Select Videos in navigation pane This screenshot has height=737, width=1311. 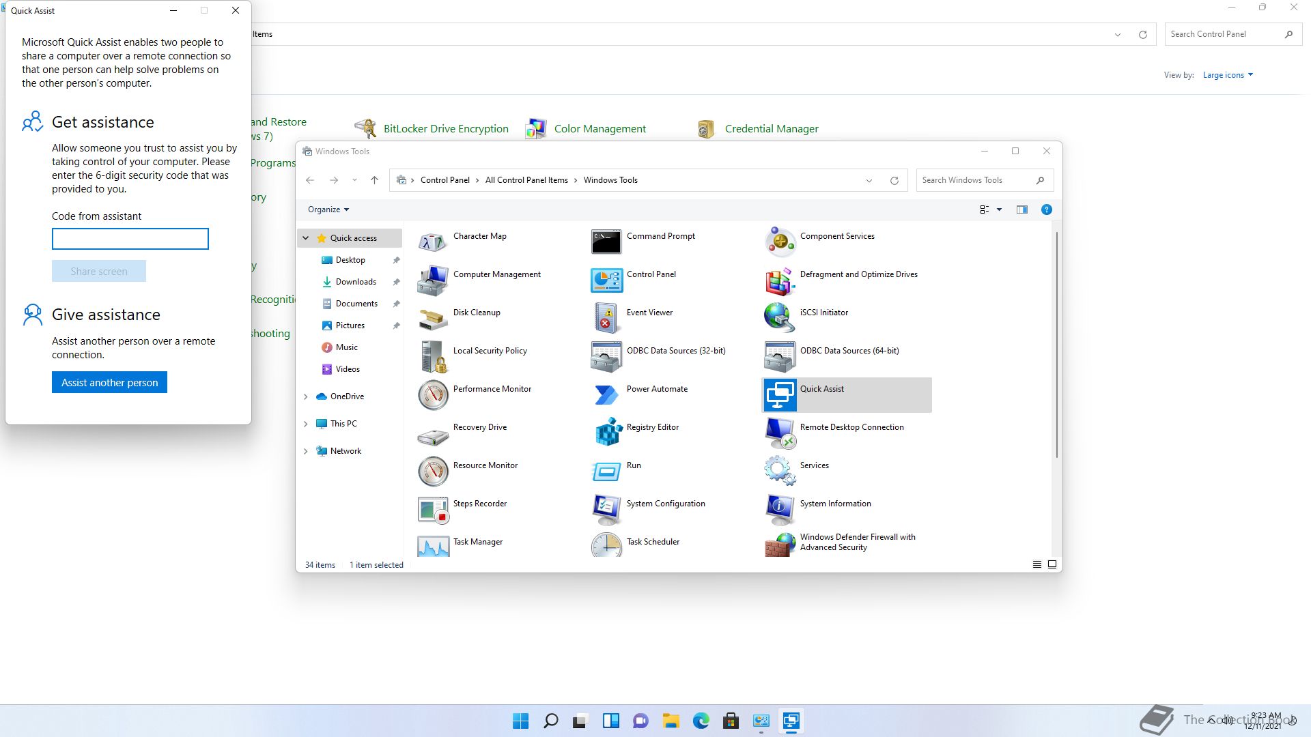[348, 369]
